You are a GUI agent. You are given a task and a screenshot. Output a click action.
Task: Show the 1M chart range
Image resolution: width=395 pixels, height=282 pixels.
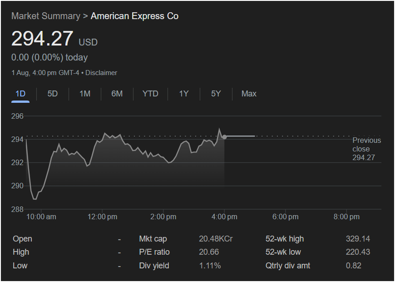[x=85, y=94]
